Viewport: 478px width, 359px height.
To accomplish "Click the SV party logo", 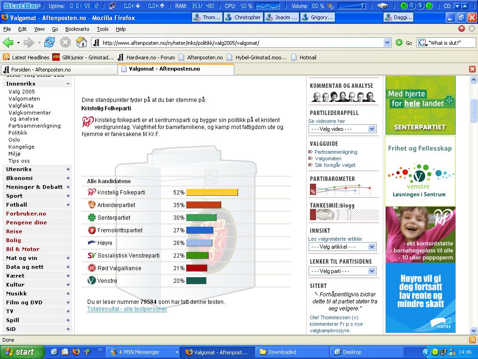I will coord(92,255).
